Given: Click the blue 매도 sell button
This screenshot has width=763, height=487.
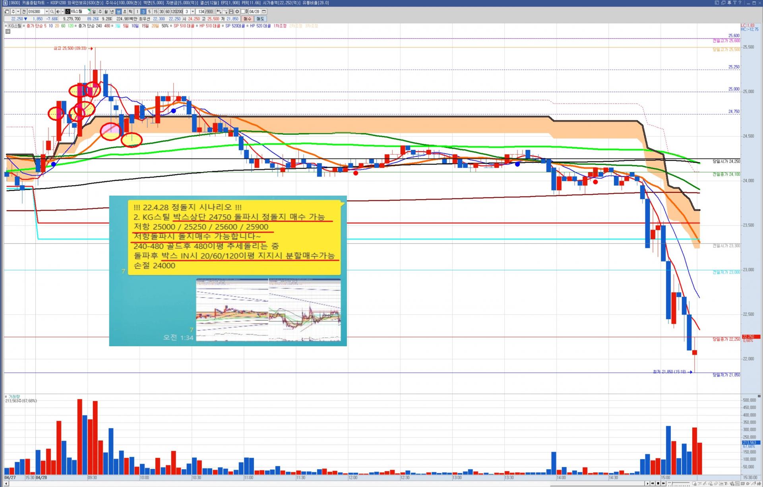Looking at the screenshot, I should (260, 19).
